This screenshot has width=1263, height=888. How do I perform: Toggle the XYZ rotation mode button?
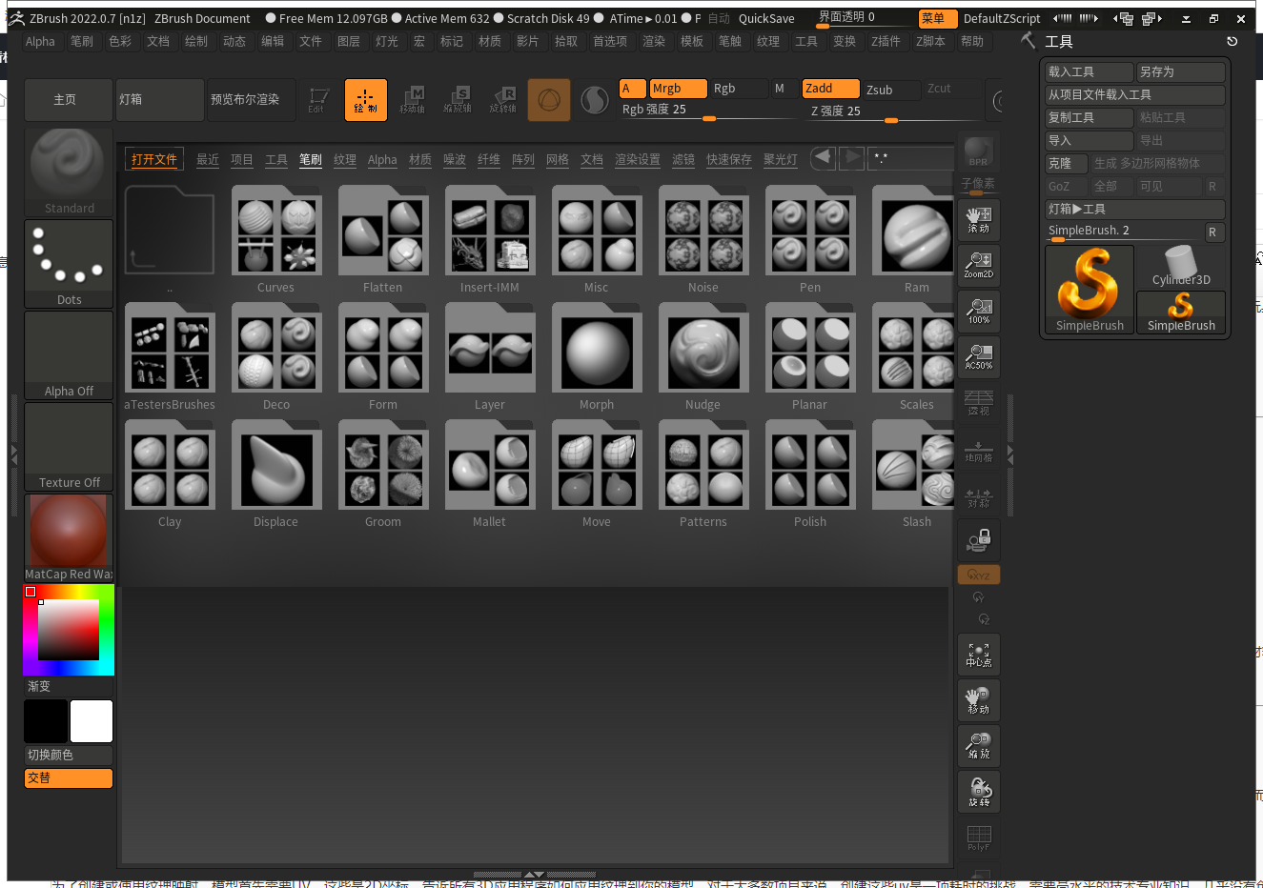pyautogui.click(x=979, y=575)
